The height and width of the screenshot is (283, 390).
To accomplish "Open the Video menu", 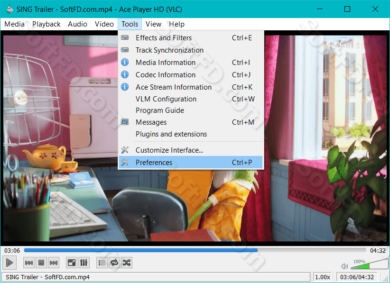I will coord(104,24).
